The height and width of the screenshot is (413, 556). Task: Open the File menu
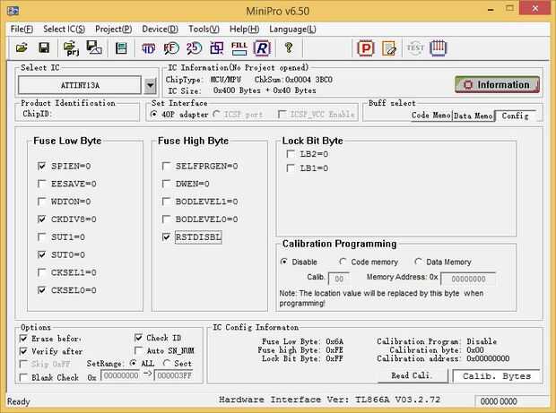click(x=22, y=29)
